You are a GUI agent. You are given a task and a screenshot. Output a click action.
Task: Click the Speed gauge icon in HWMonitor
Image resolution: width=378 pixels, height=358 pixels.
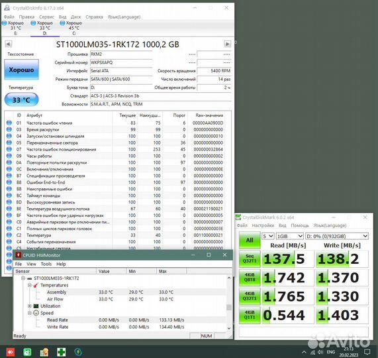36,313
